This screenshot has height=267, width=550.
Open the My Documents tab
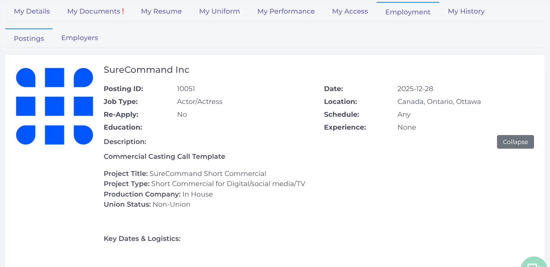pyautogui.click(x=96, y=11)
